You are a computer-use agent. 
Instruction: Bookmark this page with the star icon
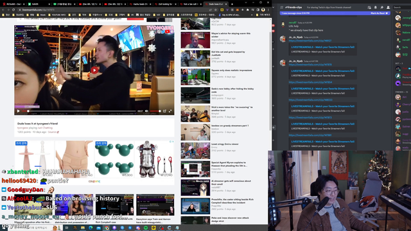[x=216, y=10]
